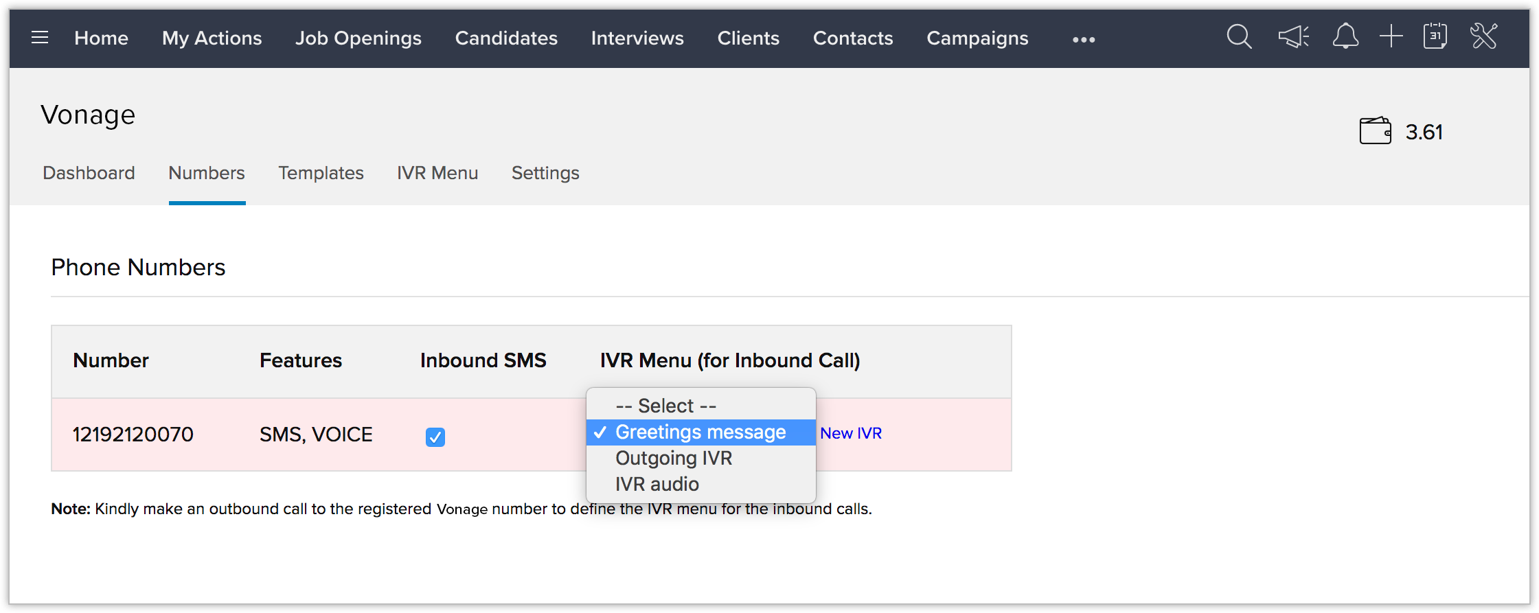The image size is (1539, 613).
Task: Open the Candidates module
Action: point(506,38)
